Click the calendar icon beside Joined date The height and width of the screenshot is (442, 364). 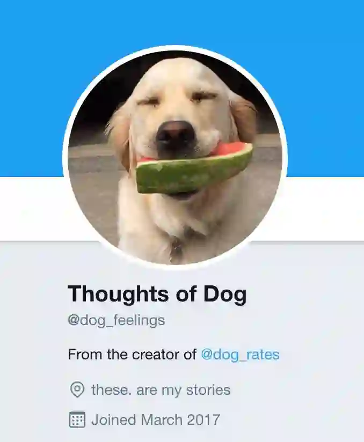click(77, 419)
